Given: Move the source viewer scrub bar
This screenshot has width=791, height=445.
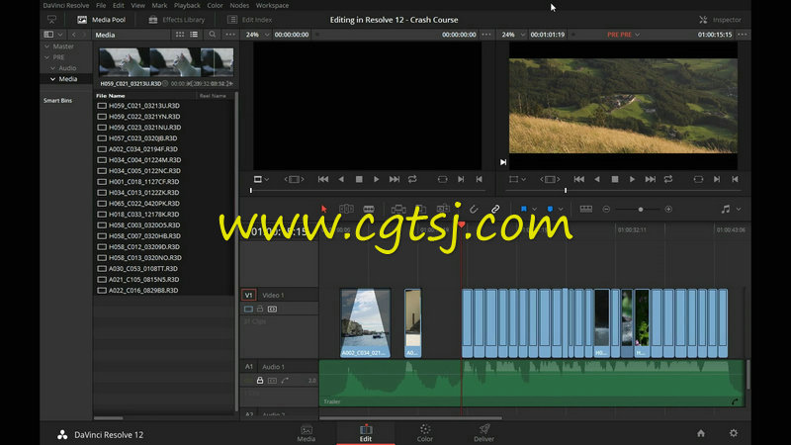Looking at the screenshot, I should 367,190.
